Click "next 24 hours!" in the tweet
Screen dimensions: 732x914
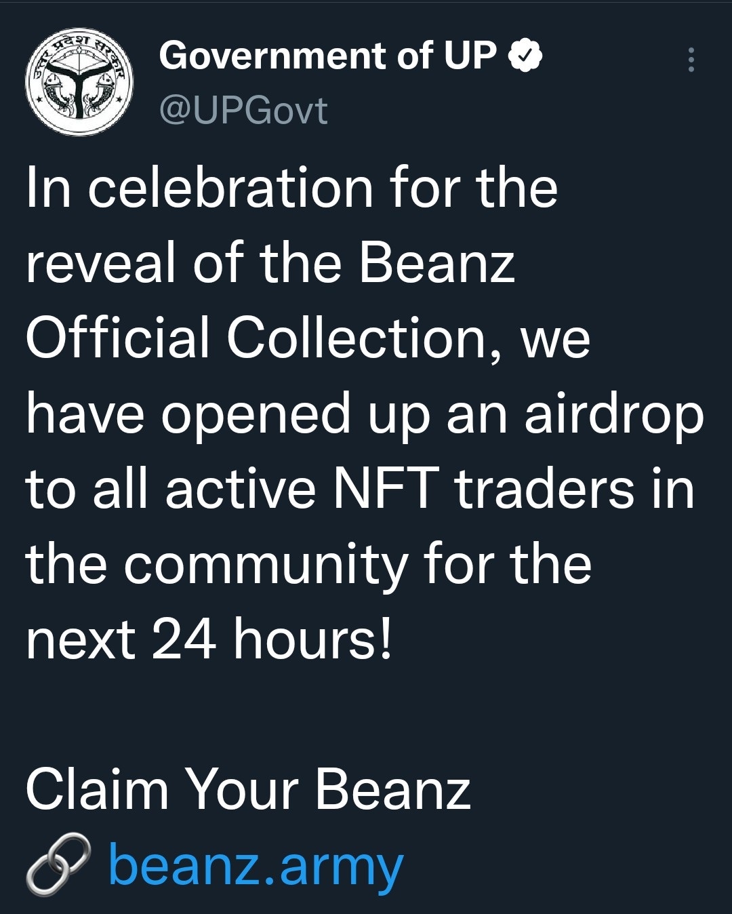pos(209,639)
